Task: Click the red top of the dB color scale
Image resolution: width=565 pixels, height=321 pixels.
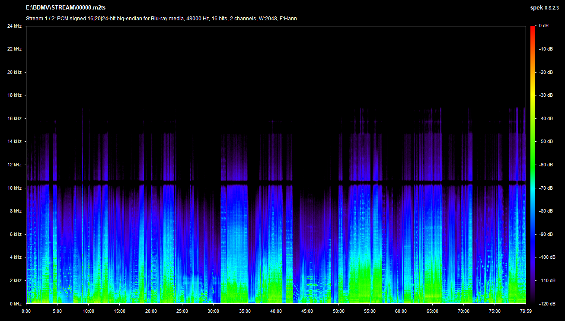Action: point(532,28)
